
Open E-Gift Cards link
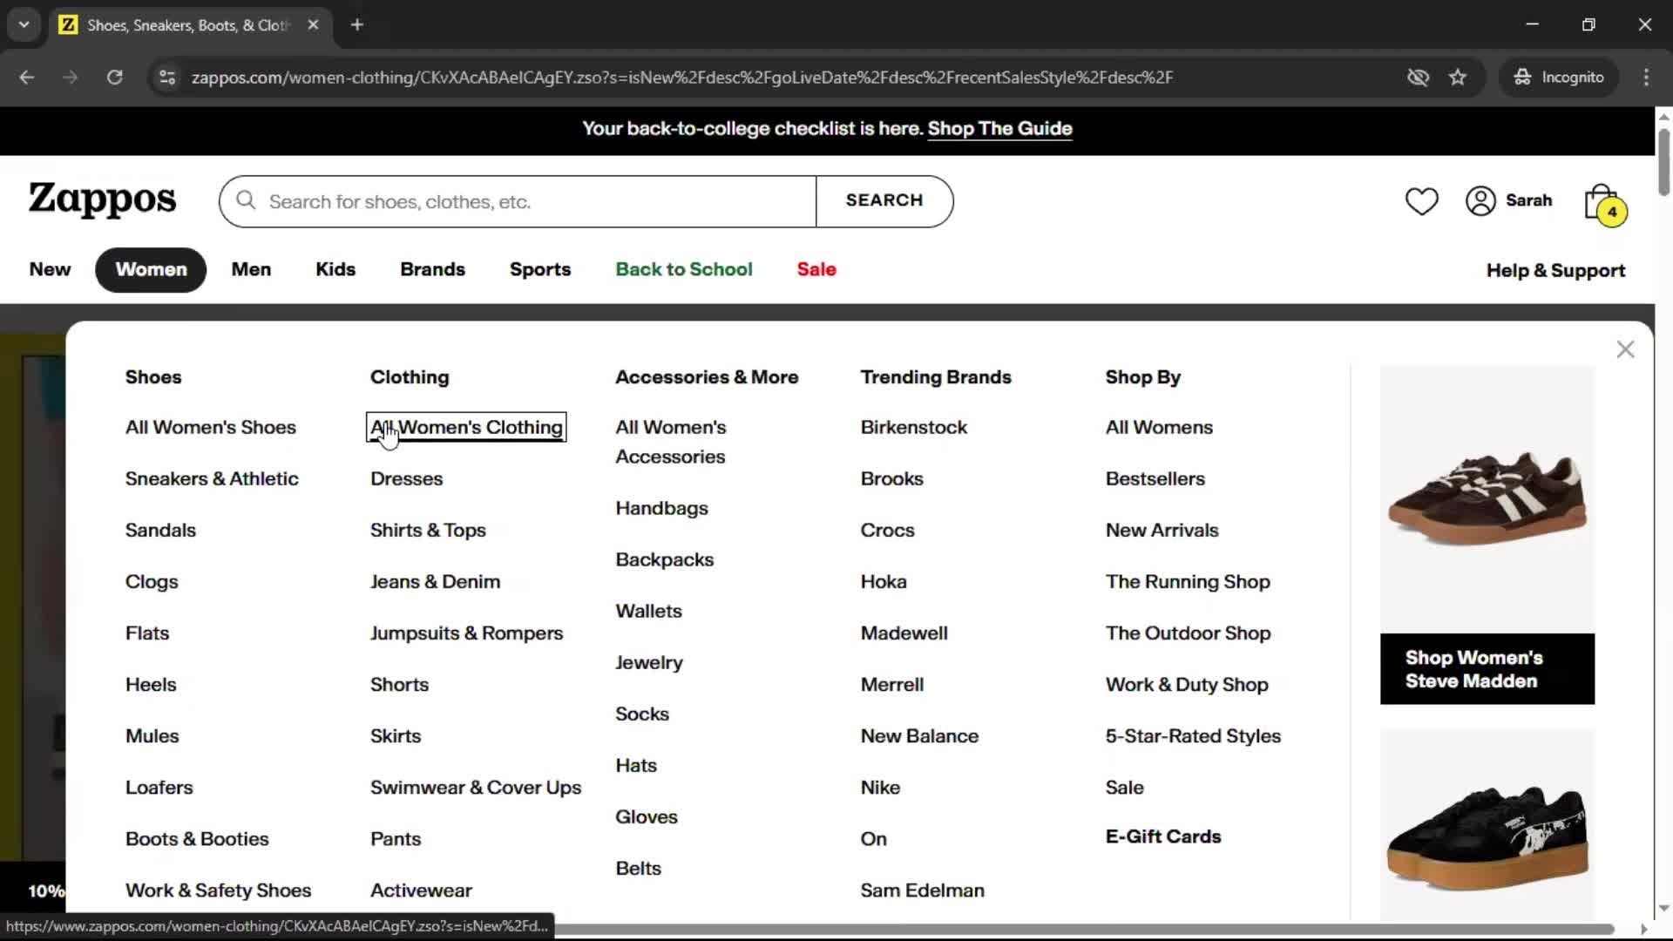[x=1163, y=836]
